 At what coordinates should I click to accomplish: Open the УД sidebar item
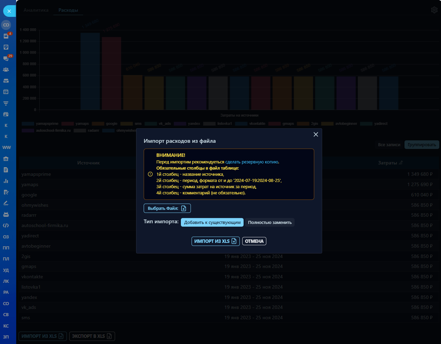pos(6,270)
